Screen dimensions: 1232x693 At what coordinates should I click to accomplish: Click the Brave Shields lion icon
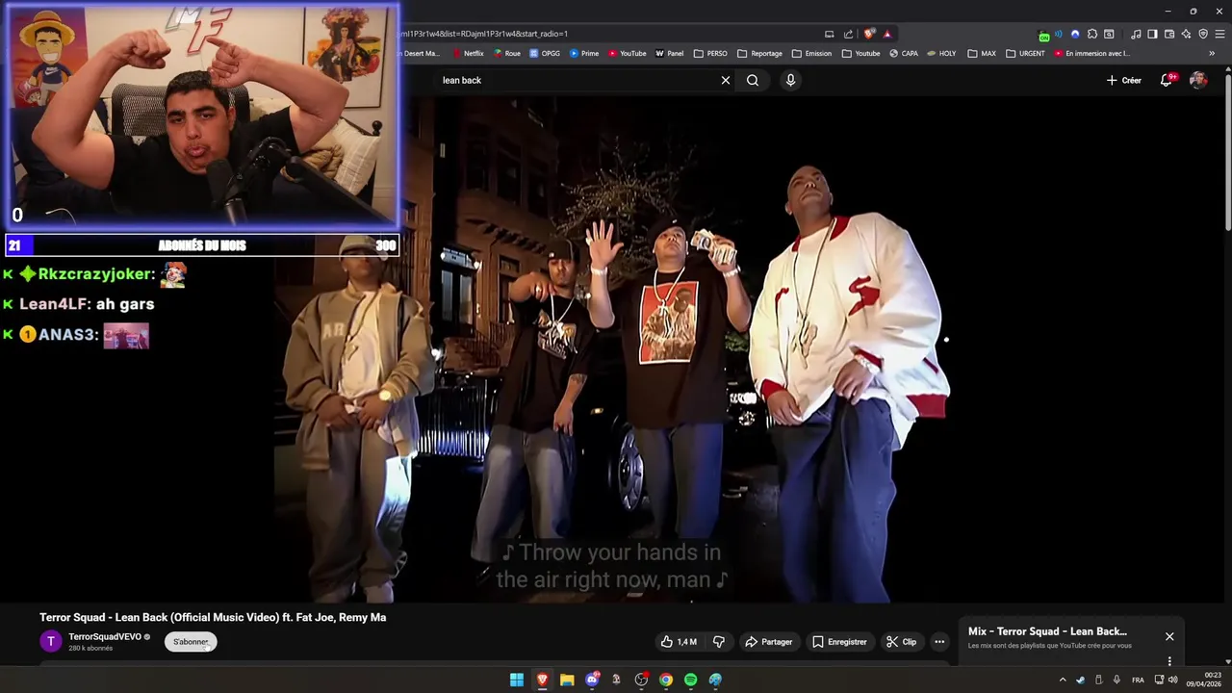coord(869,34)
